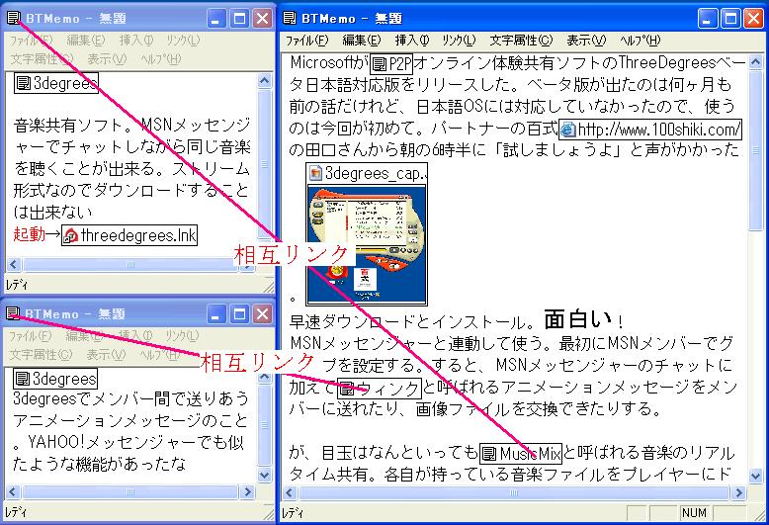The image size is (769, 525).
Task: Click the large 面白い text
Action: point(578,320)
